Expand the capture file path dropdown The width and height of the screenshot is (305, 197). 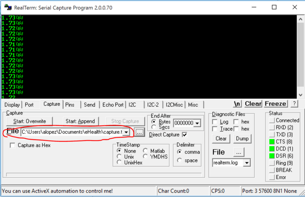[126, 132]
